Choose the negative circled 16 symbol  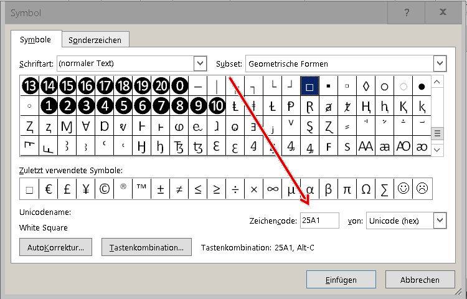click(x=86, y=86)
